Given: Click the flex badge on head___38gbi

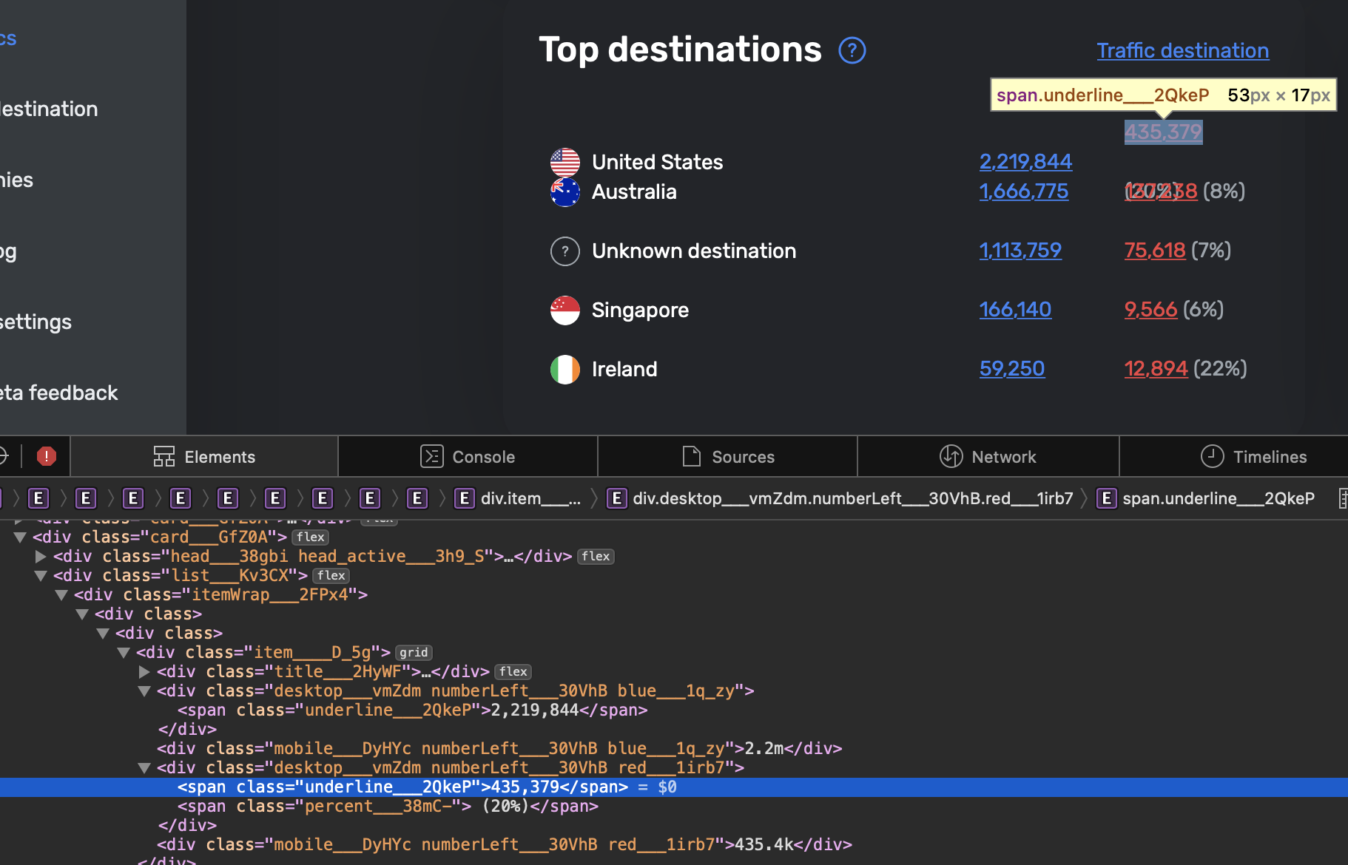Looking at the screenshot, I should (x=596, y=556).
